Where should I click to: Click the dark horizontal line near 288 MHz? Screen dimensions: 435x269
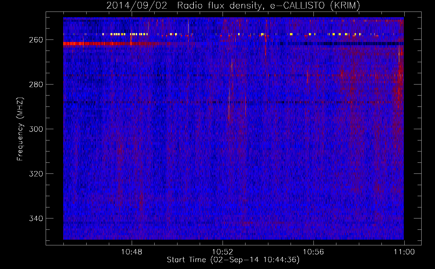coord(233,102)
